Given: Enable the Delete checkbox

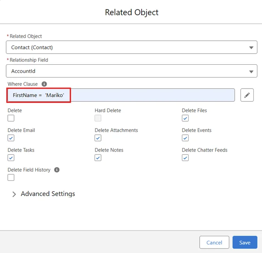Looking at the screenshot, I should click(11, 118).
